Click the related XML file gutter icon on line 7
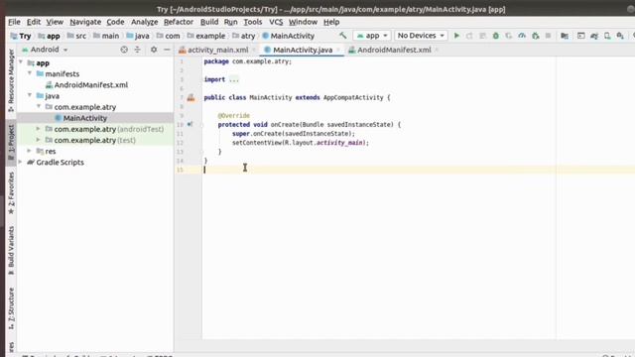Viewport: 635px width, 357px height. (190, 97)
